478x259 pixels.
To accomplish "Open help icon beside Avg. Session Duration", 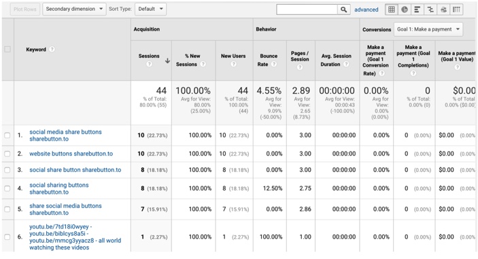I will (346, 64).
